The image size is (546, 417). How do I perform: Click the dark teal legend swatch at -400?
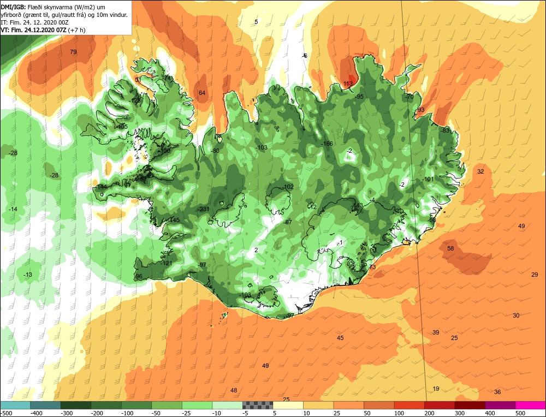click(x=45, y=405)
